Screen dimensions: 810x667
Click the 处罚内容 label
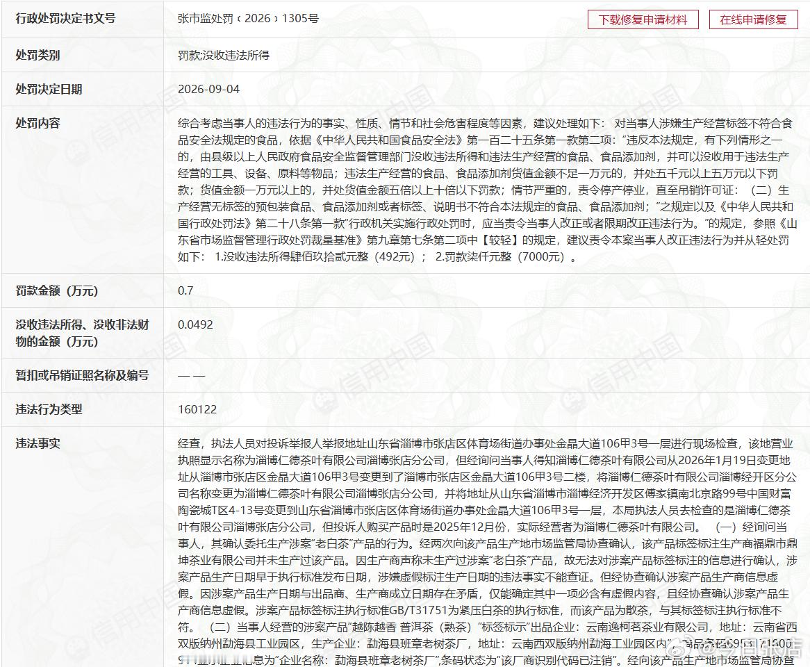click(38, 123)
